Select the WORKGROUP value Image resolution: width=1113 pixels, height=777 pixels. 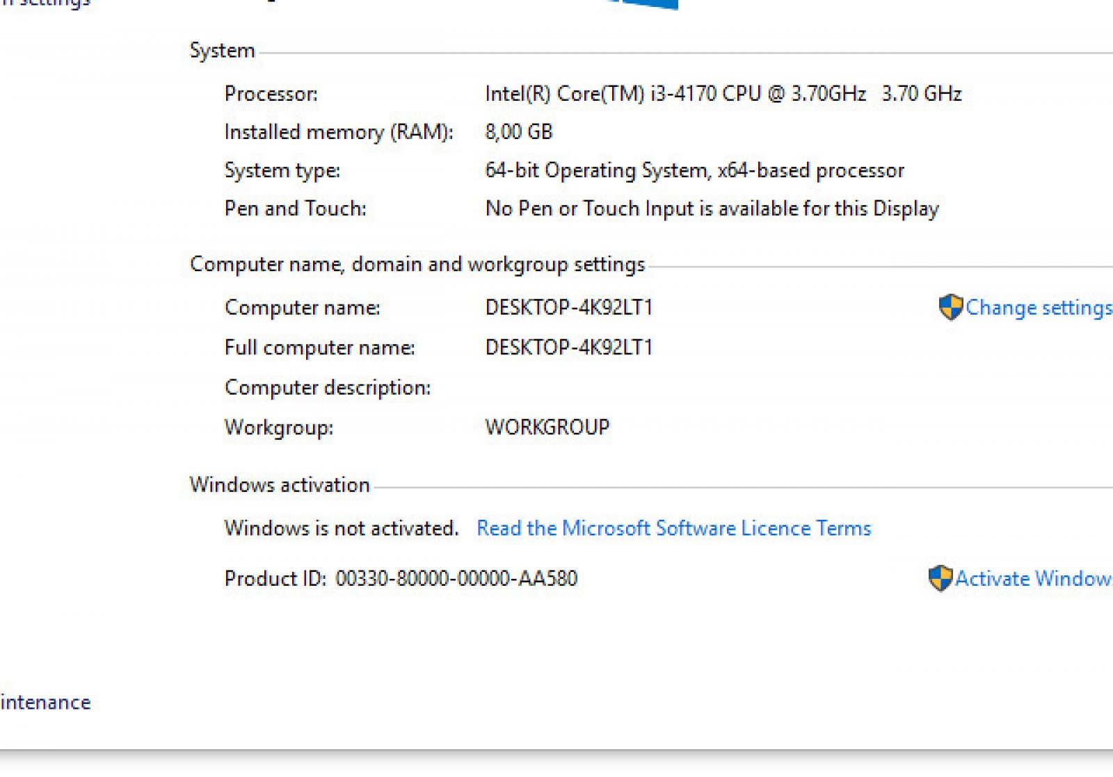tap(547, 427)
